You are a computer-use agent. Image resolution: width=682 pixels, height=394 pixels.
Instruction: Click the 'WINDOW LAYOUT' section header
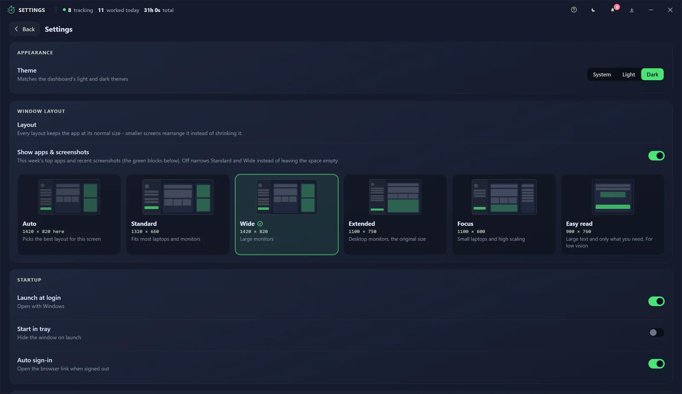(x=41, y=111)
